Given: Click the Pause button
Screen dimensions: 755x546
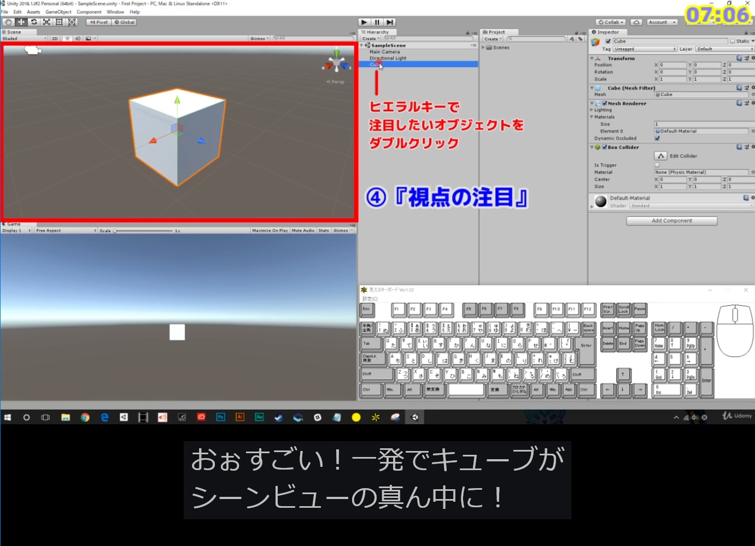Looking at the screenshot, I should coord(377,22).
